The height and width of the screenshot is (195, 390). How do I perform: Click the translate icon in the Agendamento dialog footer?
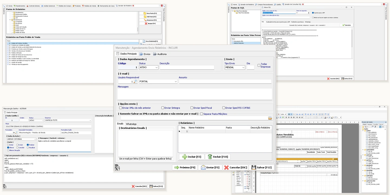(x=117, y=167)
